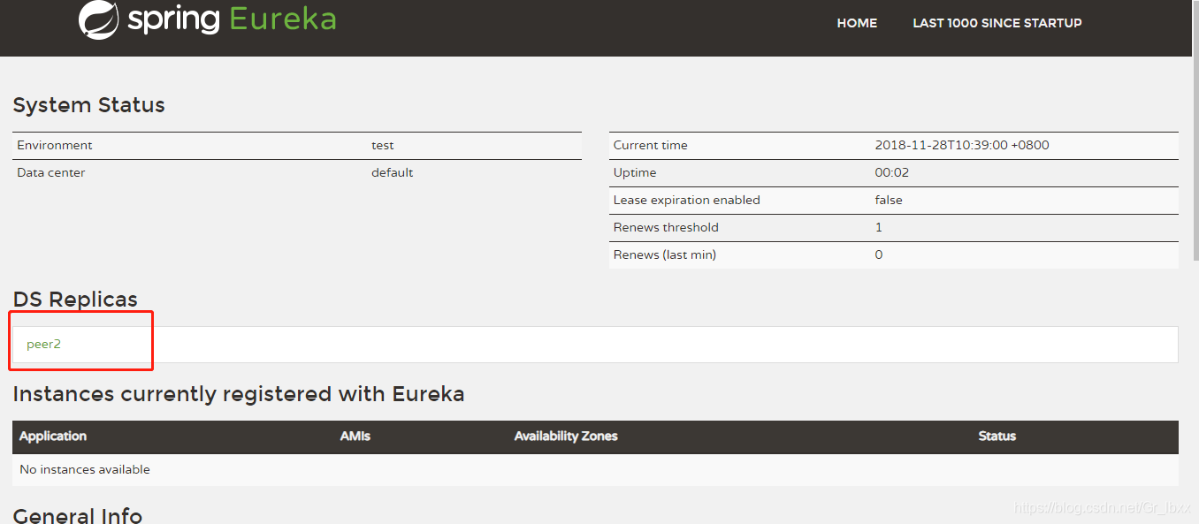Open the peer2 replica link
Image resolution: width=1199 pixels, height=524 pixels.
point(43,344)
